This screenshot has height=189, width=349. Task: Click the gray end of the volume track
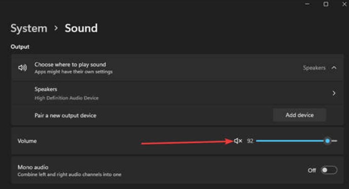point(334,141)
